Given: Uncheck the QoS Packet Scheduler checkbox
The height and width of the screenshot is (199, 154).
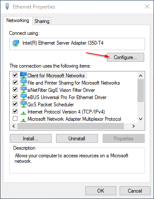Looking at the screenshot, I should (x=15, y=104).
